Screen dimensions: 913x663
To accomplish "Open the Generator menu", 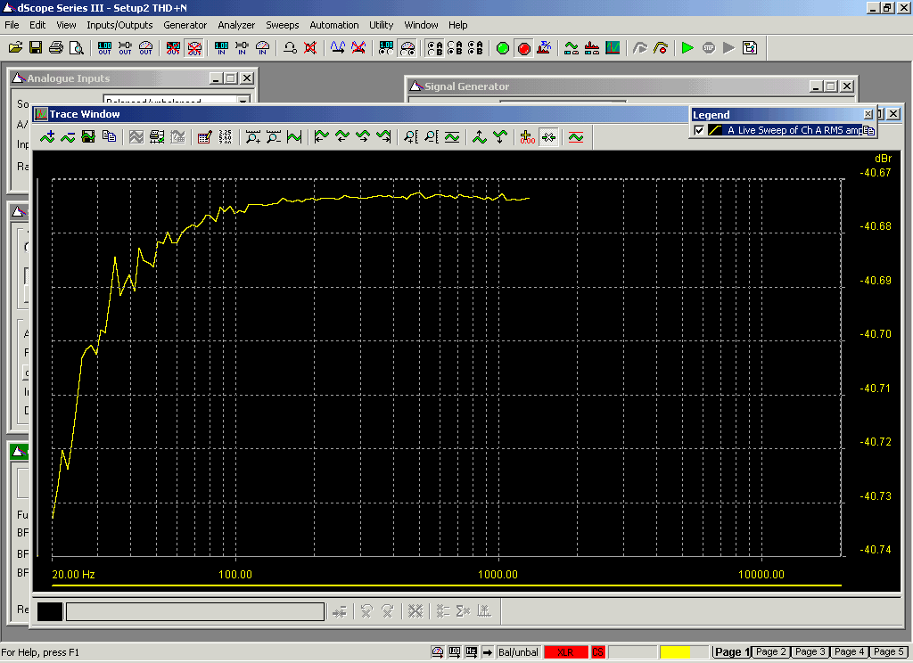I will (185, 25).
